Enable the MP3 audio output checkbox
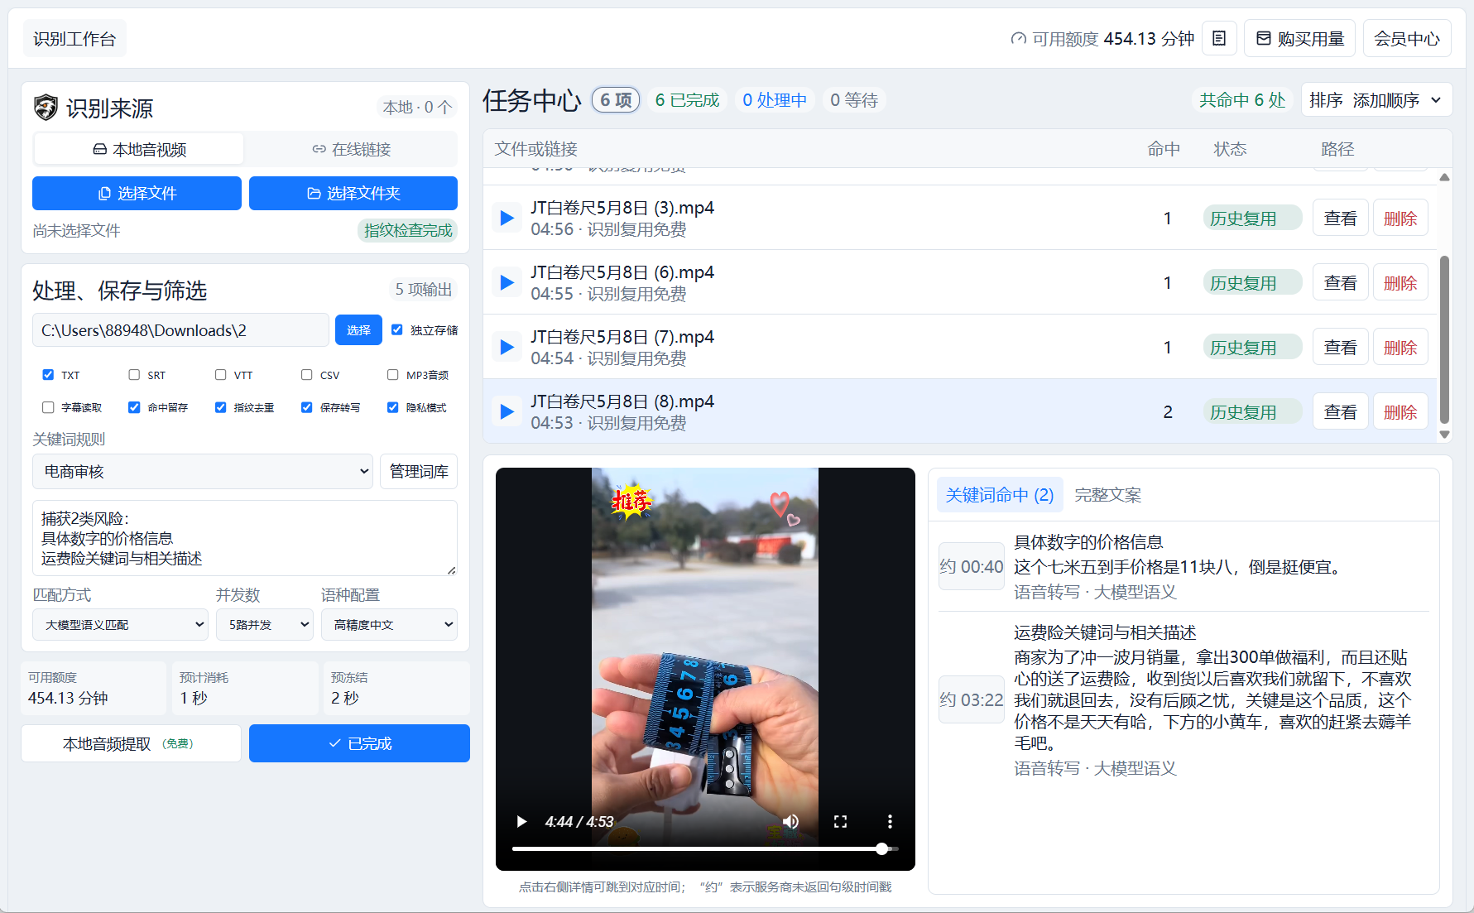The image size is (1474, 913). coord(392,375)
